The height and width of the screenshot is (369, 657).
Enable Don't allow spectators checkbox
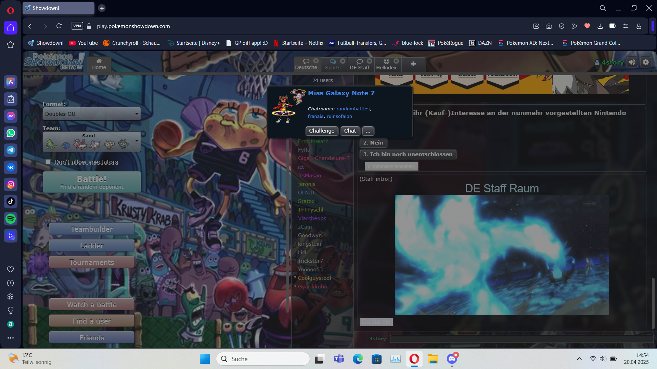click(48, 162)
